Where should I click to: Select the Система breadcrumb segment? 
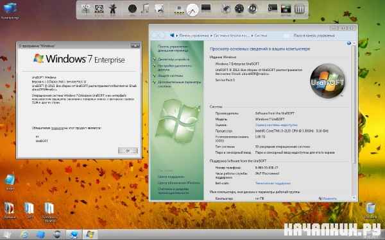tap(261, 35)
